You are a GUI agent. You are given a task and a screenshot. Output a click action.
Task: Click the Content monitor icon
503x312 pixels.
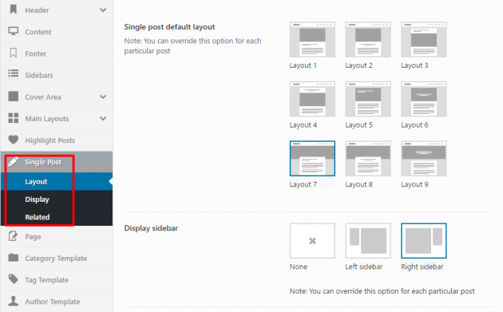[13, 31]
